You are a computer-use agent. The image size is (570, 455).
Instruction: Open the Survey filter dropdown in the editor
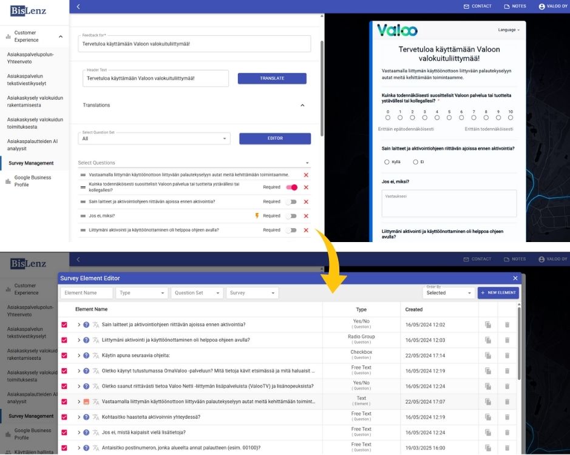click(252, 293)
